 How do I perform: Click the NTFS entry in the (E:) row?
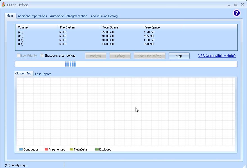(63, 40)
